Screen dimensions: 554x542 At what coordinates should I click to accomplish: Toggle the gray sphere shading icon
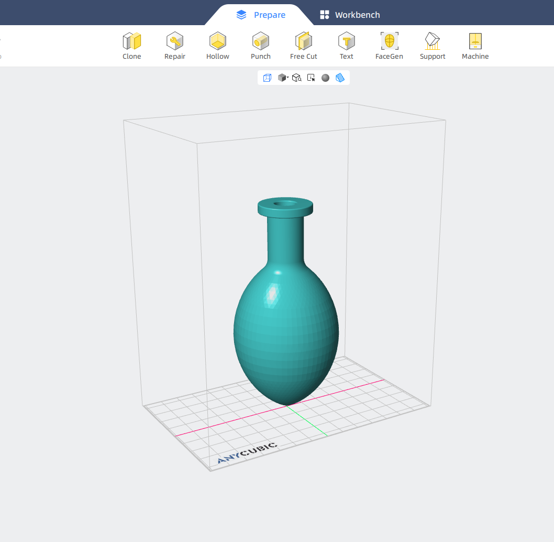(x=325, y=78)
